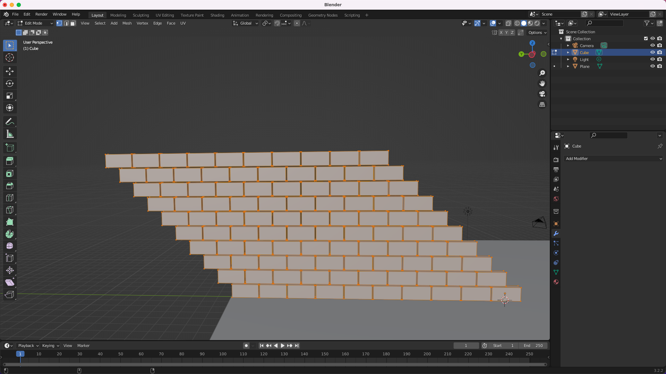Hide the Light object in viewport
Screen dimensions: 666x374
click(x=652, y=59)
